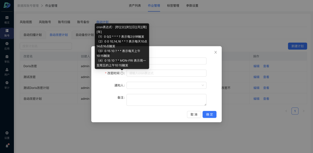Image resolution: width=313 pixels, height=153 pixels.
Task: Select the 自动备份计划 tab
Action: (x=85, y=35)
